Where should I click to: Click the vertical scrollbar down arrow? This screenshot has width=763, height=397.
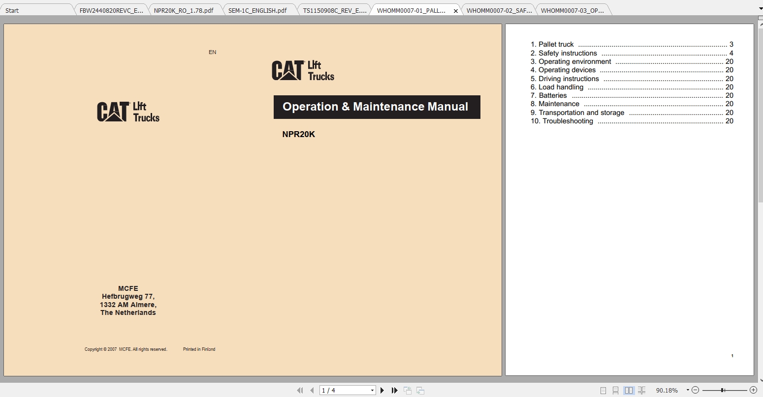click(760, 380)
